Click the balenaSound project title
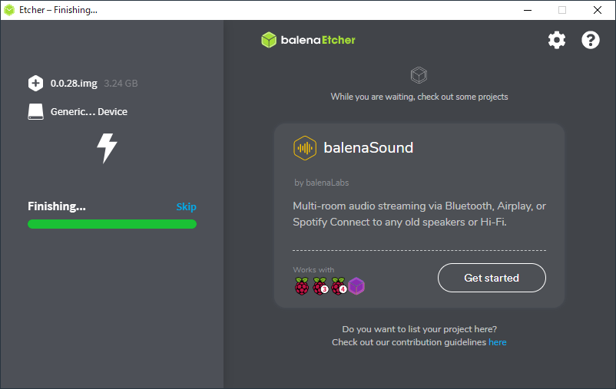Viewport: 616px width, 389px height. 369,148
